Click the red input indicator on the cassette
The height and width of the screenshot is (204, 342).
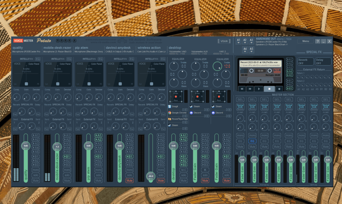[277, 71]
